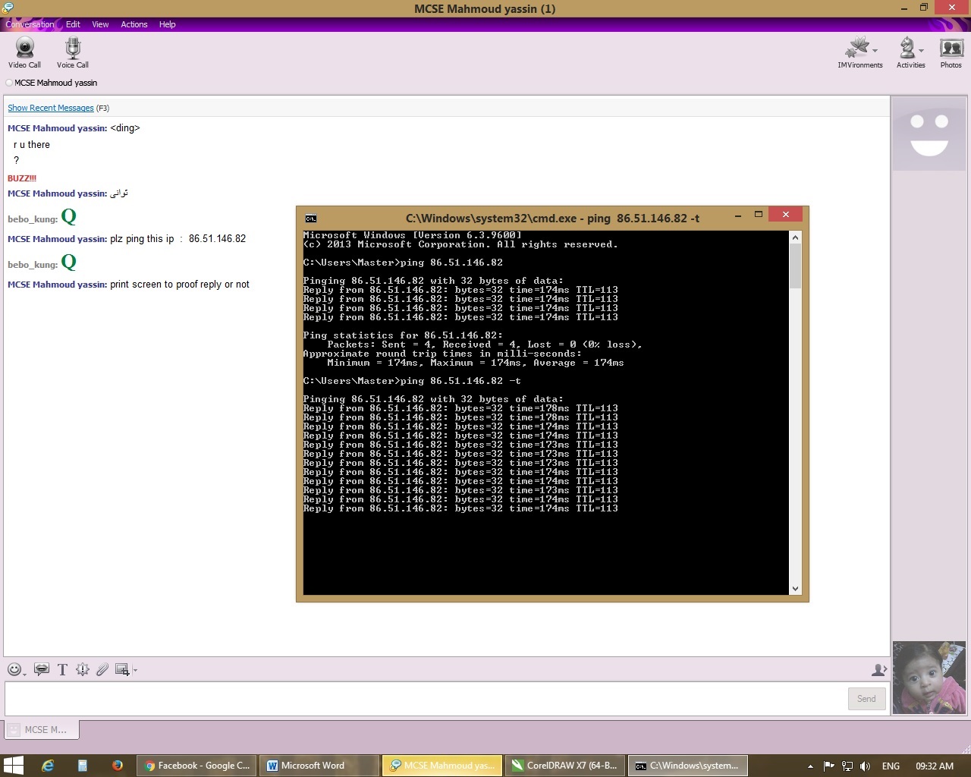The height and width of the screenshot is (777, 971).
Task: Open text formatting with the T icon
Action: click(x=62, y=669)
